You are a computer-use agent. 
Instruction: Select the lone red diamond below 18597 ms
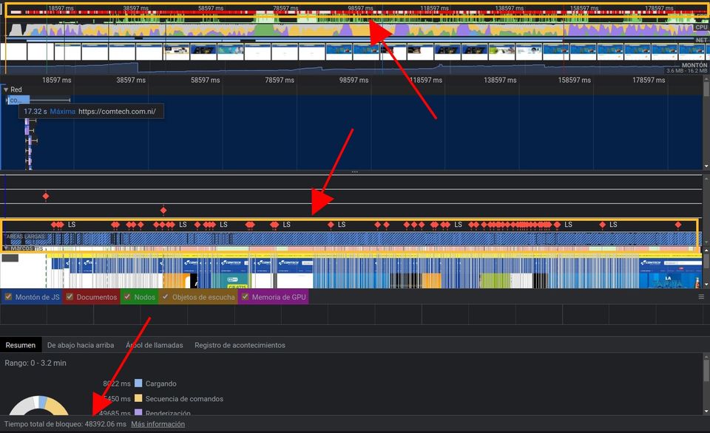click(x=46, y=196)
